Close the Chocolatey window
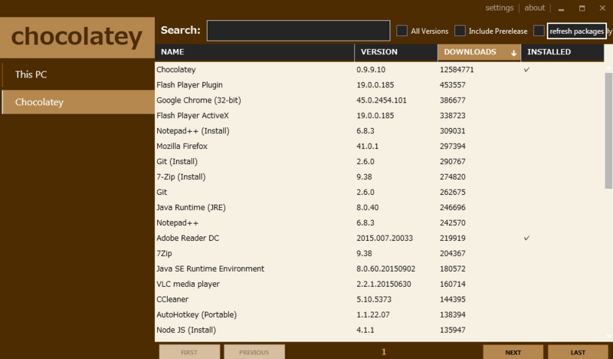The width and height of the screenshot is (613, 359). point(602,8)
